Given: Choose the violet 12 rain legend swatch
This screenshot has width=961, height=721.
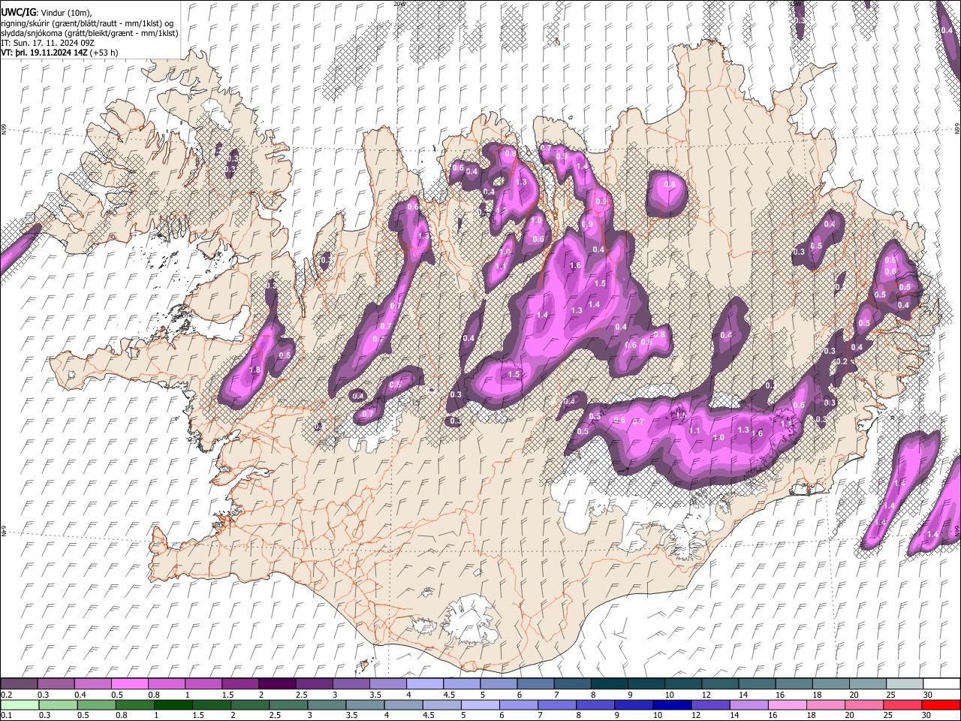Looking at the screenshot, I should pos(711,704).
